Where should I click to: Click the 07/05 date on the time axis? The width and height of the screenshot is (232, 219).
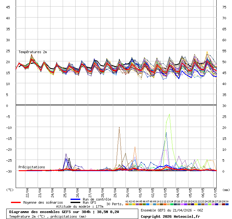[216, 192]
